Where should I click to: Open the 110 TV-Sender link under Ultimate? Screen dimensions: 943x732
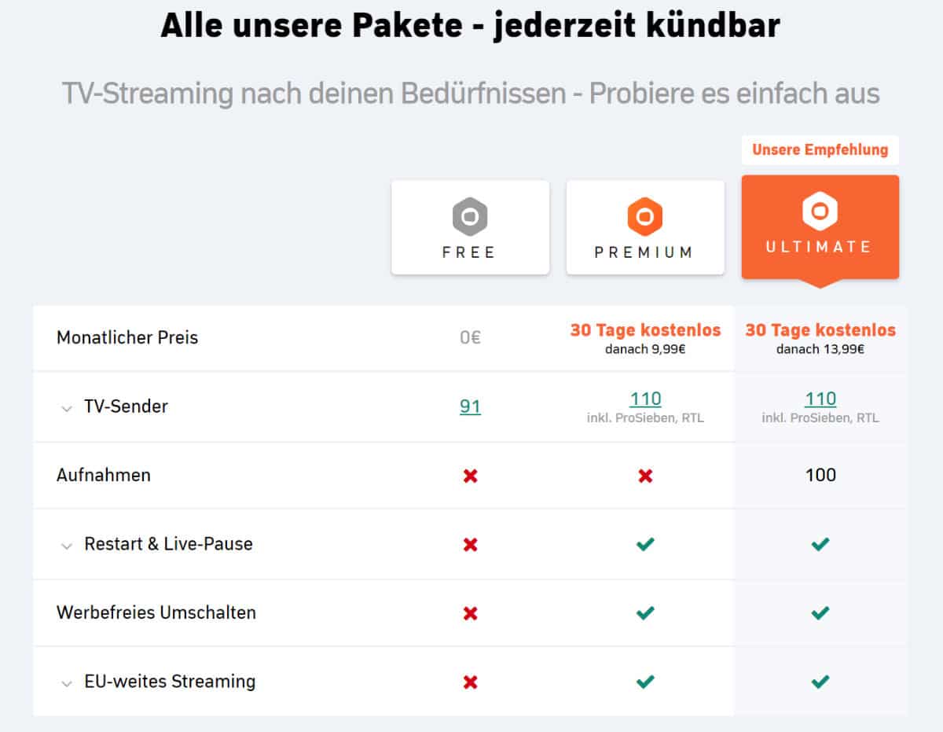820,399
